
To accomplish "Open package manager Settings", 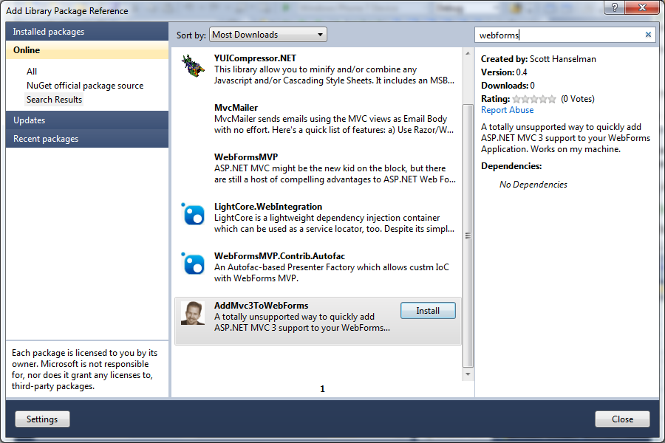I will click(42, 419).
